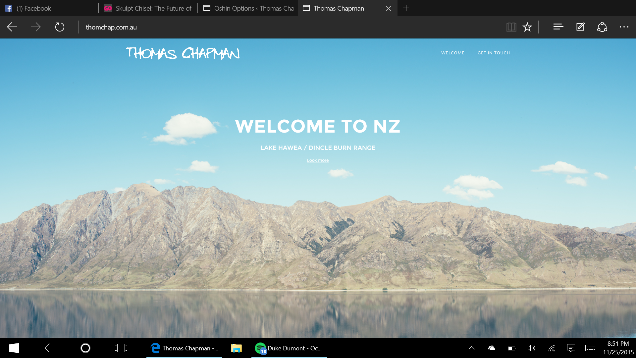This screenshot has height=358, width=636.
Task: Click the Look more link
Action: coord(318,160)
